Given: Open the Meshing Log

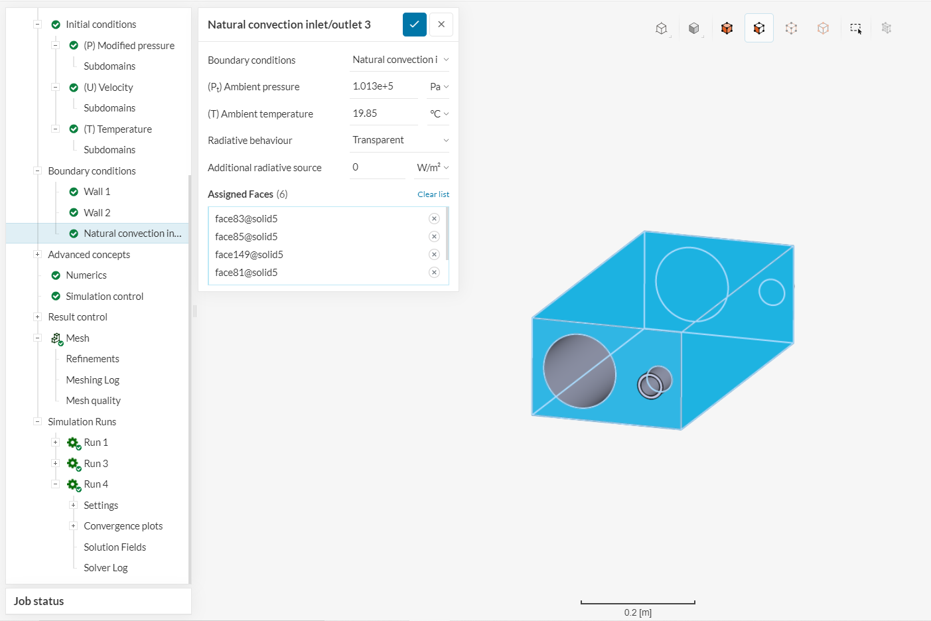Looking at the screenshot, I should point(93,380).
